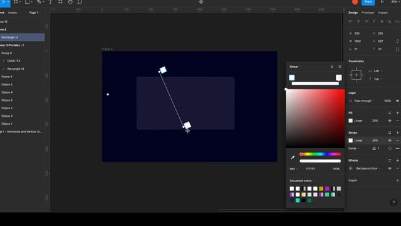Open Page 1 pages dropdown
Screen dimensions: 401x226
tap(34, 13)
